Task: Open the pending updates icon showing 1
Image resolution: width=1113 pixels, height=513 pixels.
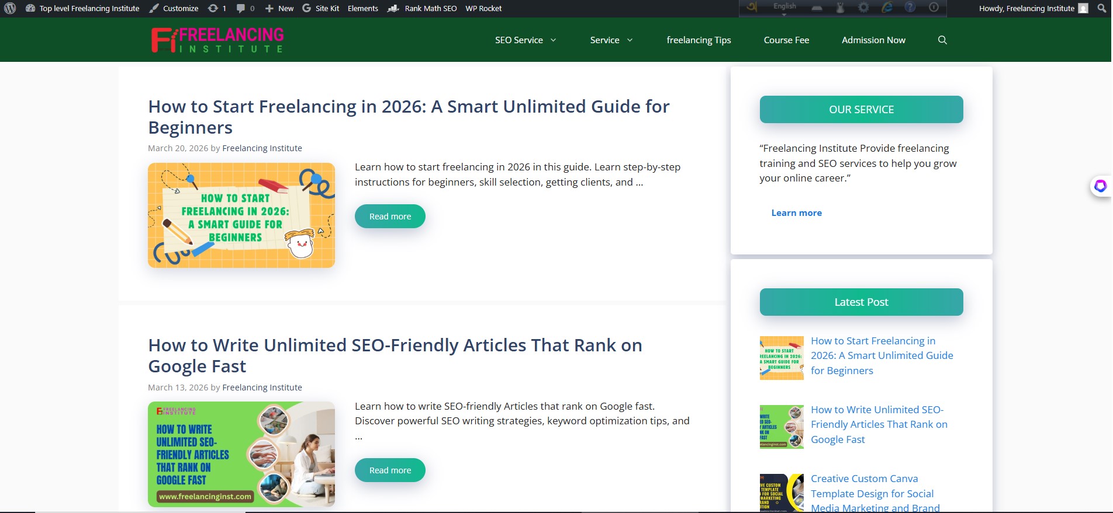Action: pyautogui.click(x=213, y=8)
